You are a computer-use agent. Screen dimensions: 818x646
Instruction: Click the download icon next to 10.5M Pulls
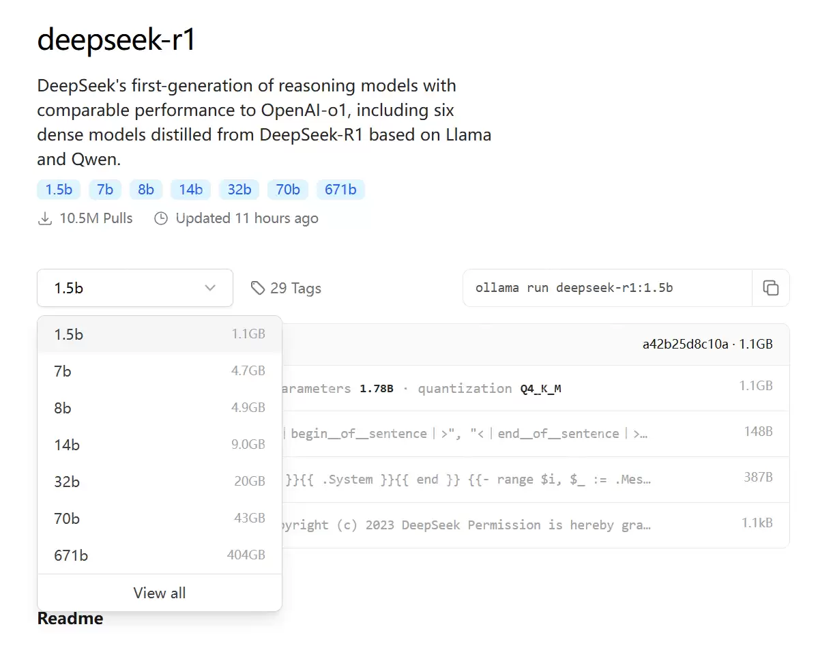(45, 218)
